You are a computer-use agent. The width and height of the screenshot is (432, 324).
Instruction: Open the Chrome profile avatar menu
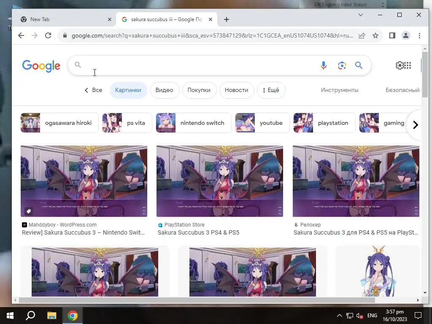coord(406,35)
